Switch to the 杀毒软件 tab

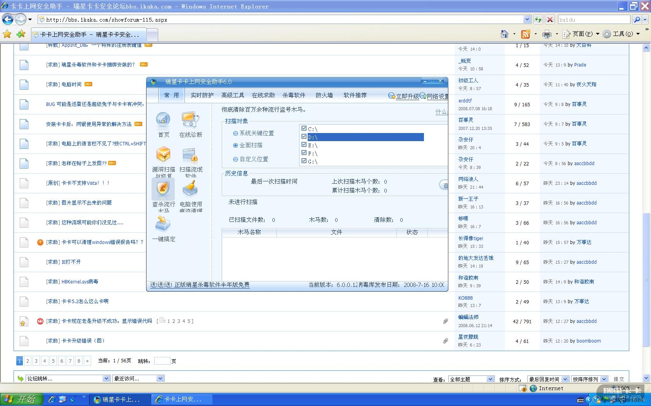click(294, 95)
